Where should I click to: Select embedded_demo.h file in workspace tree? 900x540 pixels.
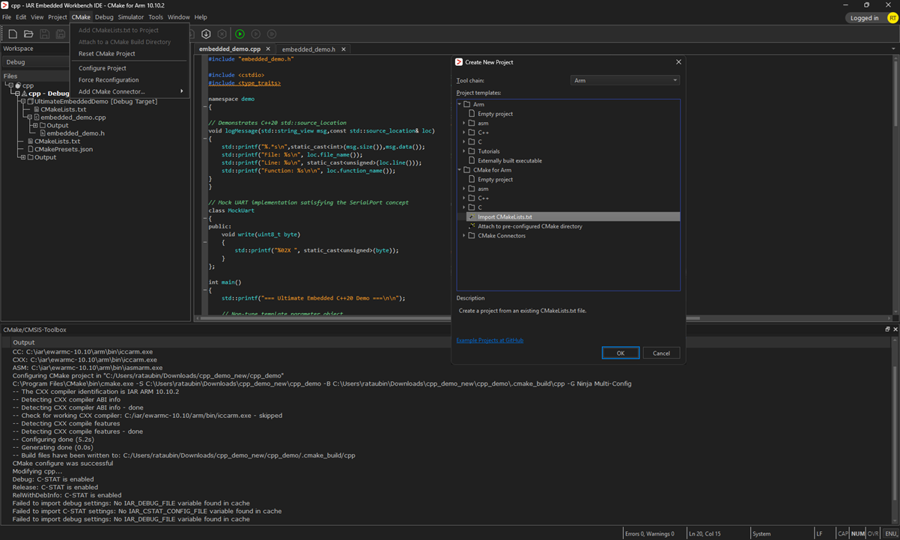click(x=77, y=133)
